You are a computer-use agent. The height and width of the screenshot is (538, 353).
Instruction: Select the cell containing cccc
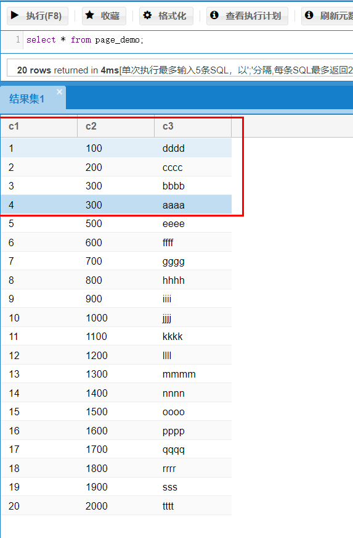pos(193,167)
